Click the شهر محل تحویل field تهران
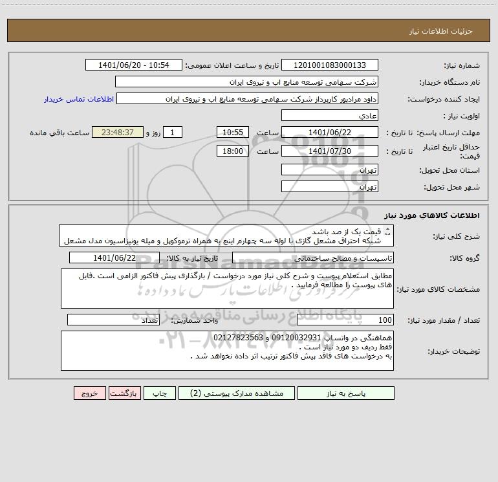This screenshot has height=482, width=498. (330, 186)
